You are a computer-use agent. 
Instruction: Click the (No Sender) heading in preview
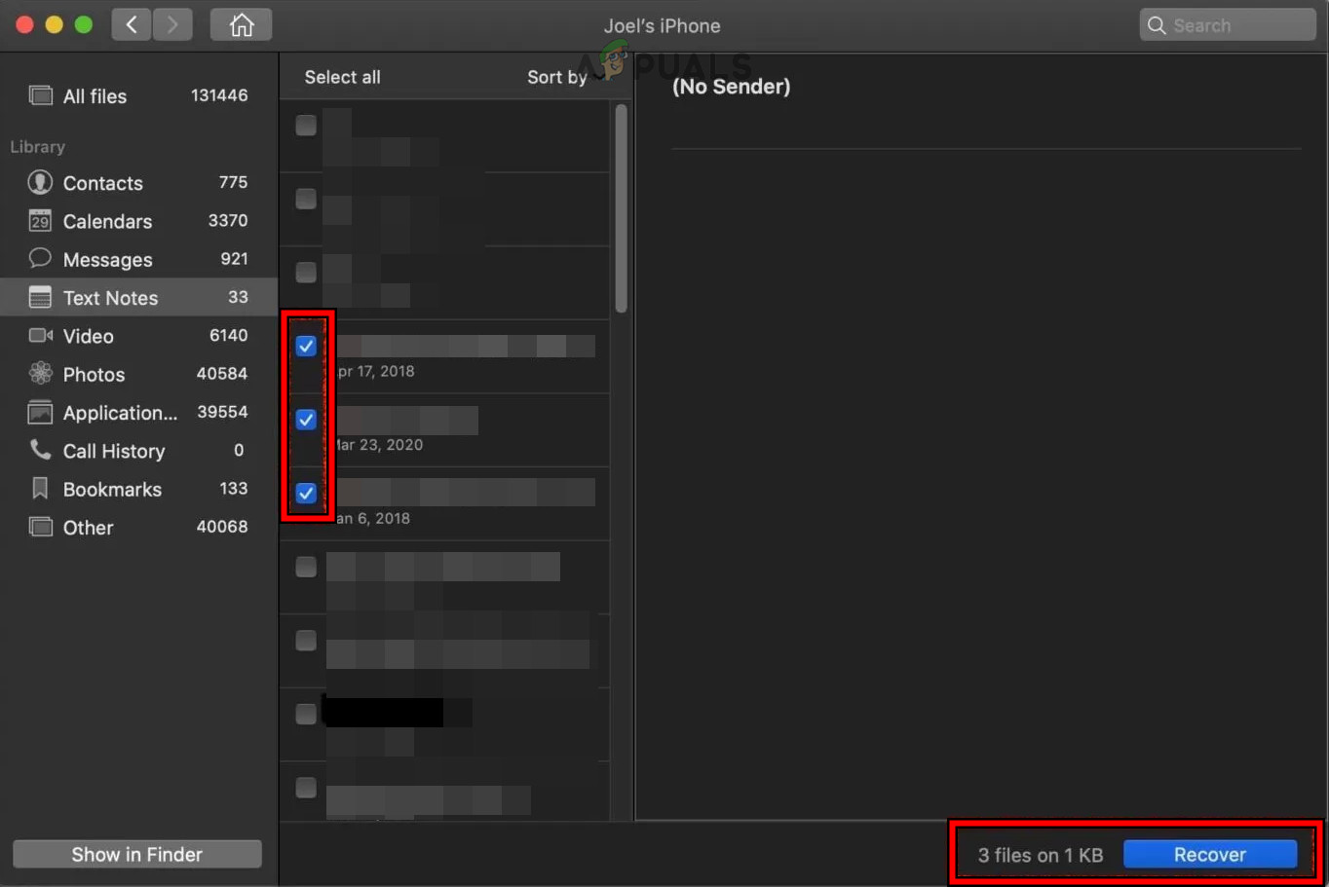click(731, 87)
